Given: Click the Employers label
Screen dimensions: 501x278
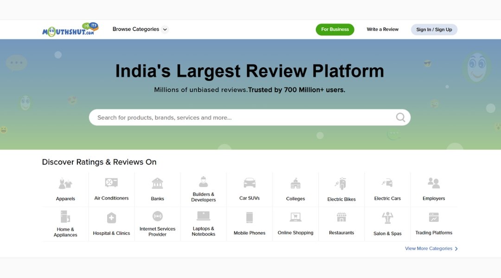Looking at the screenshot, I should (434, 198).
